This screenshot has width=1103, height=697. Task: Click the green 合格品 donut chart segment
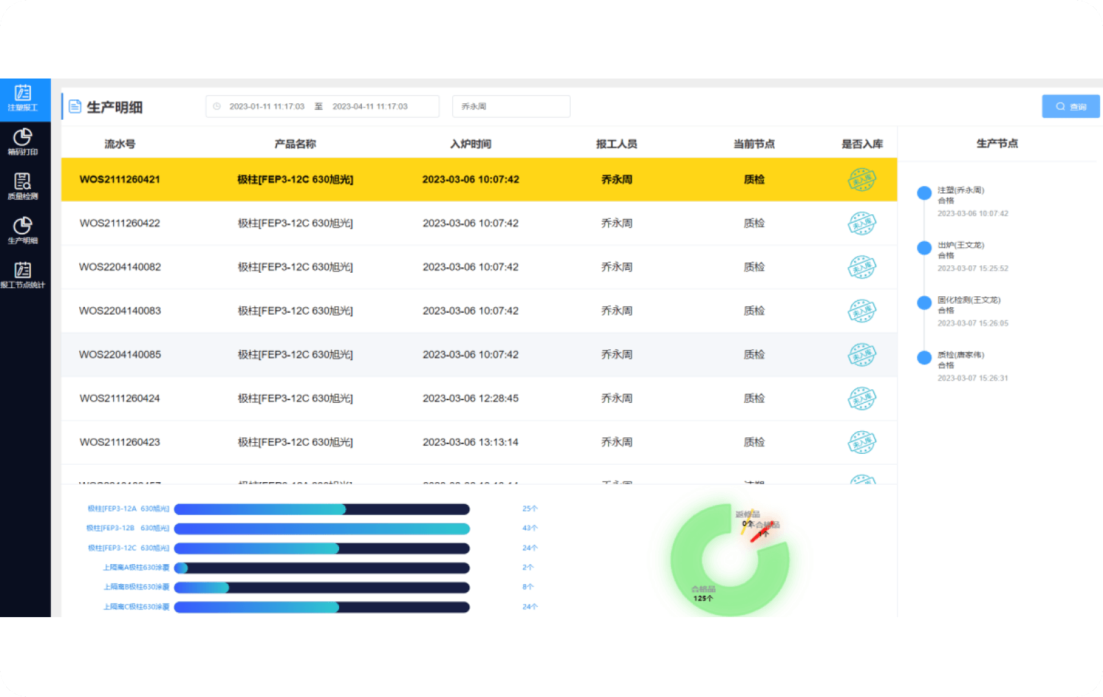tap(689, 579)
